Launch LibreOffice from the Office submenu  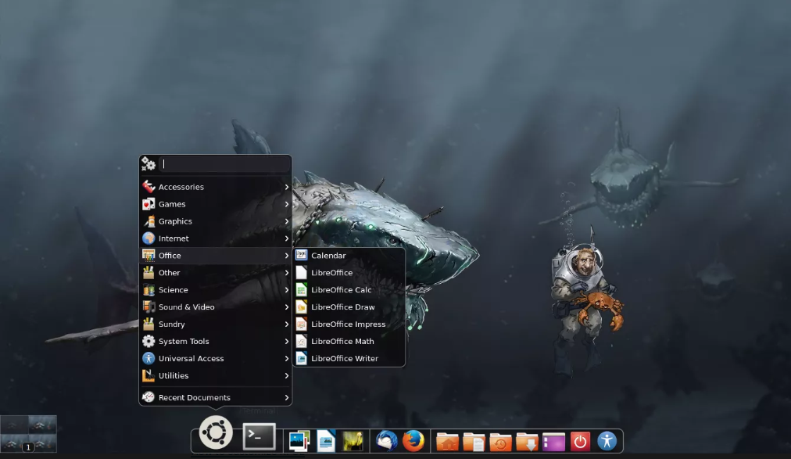click(x=349, y=272)
